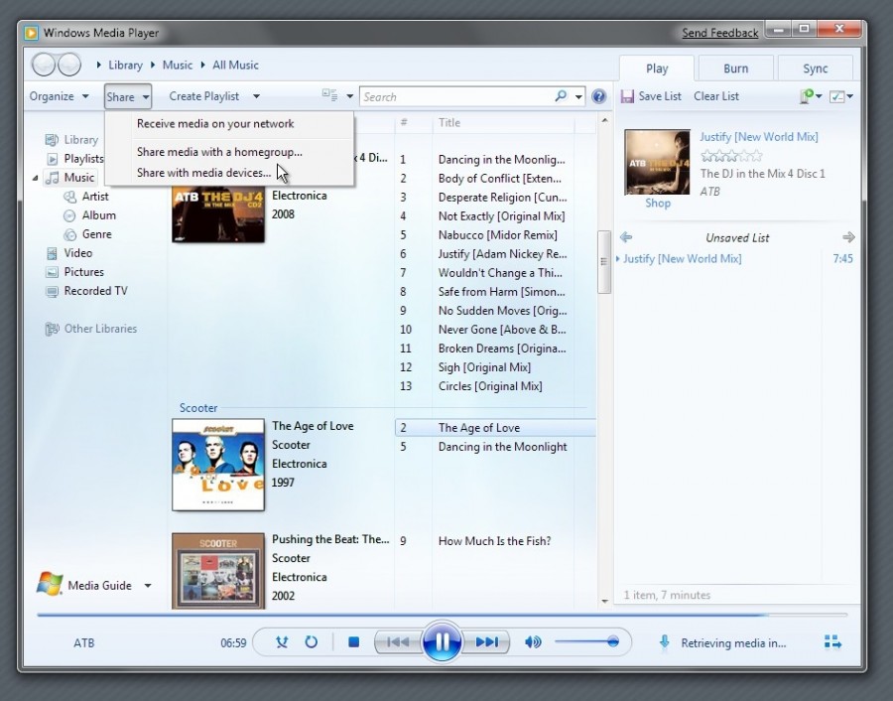Select The Age of Love album cover

(x=218, y=465)
